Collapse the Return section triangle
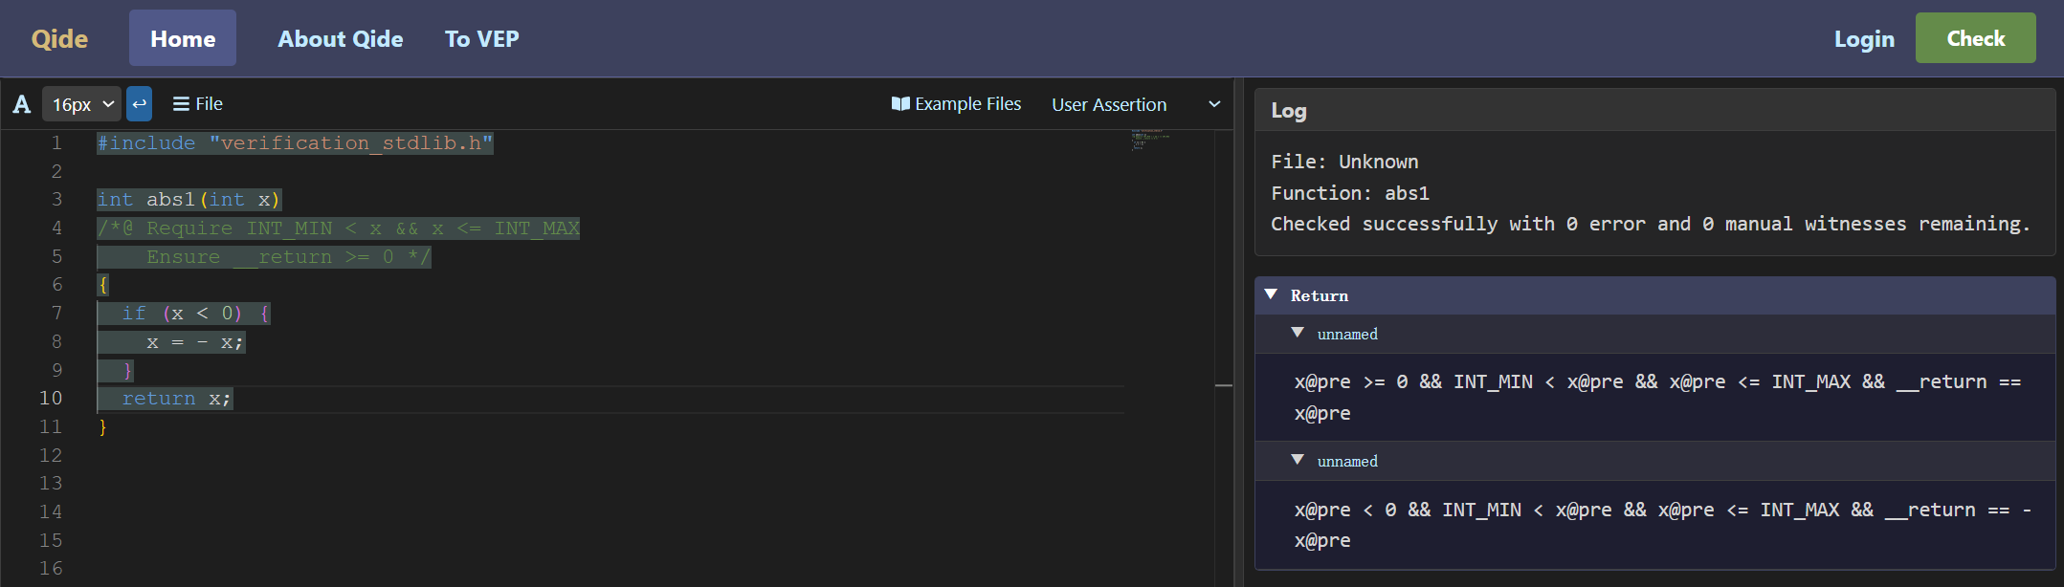Viewport: 2064px width, 587px height. 1271,295
